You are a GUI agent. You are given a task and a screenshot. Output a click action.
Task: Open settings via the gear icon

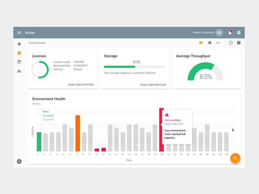coord(239,33)
